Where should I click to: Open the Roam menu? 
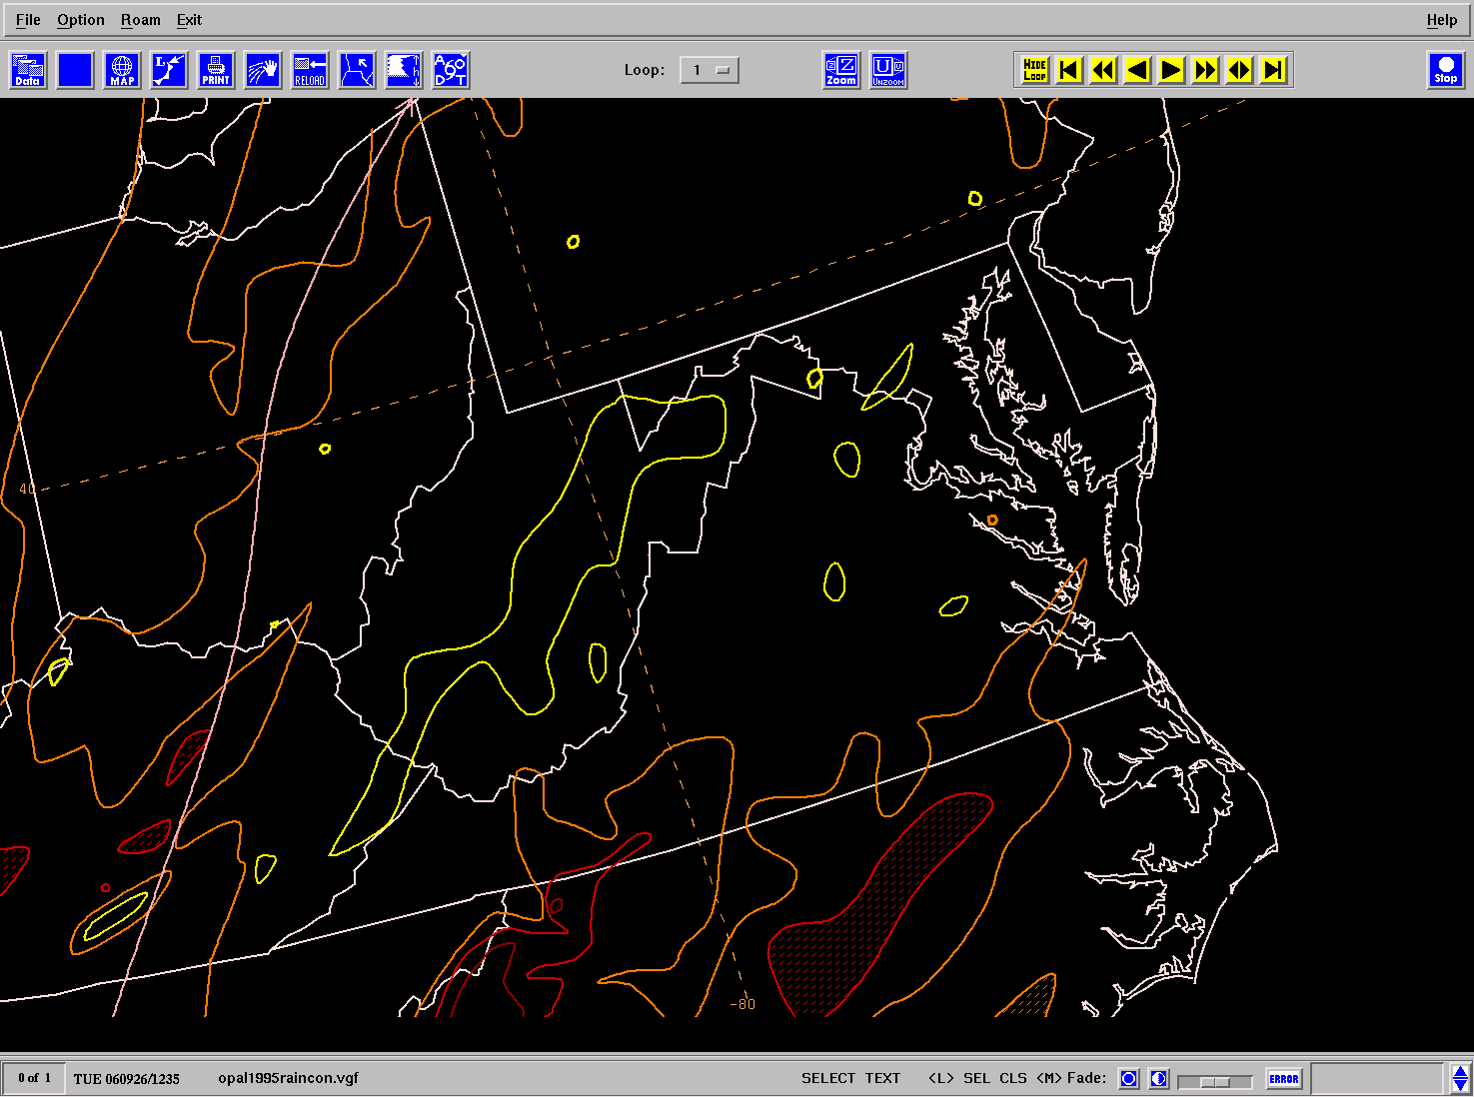141,20
